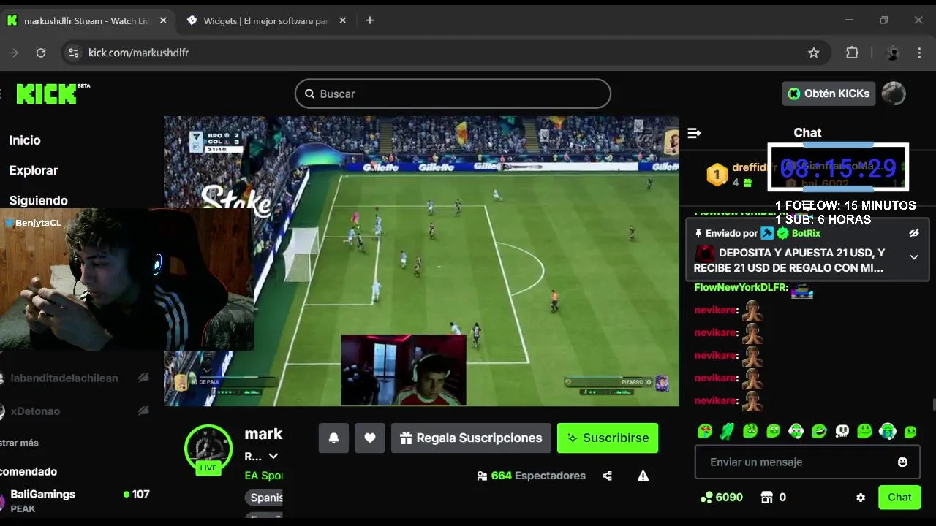Expand the pinned message chevron
The image size is (936, 526).
[x=913, y=257]
